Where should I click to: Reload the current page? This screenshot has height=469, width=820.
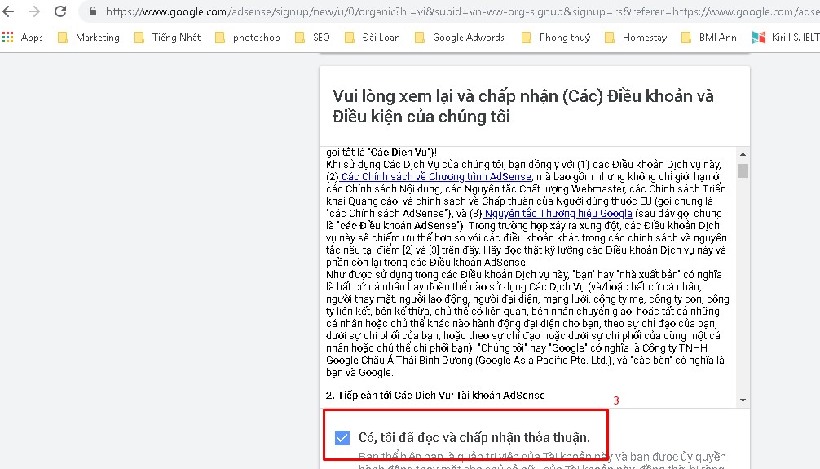(x=60, y=11)
